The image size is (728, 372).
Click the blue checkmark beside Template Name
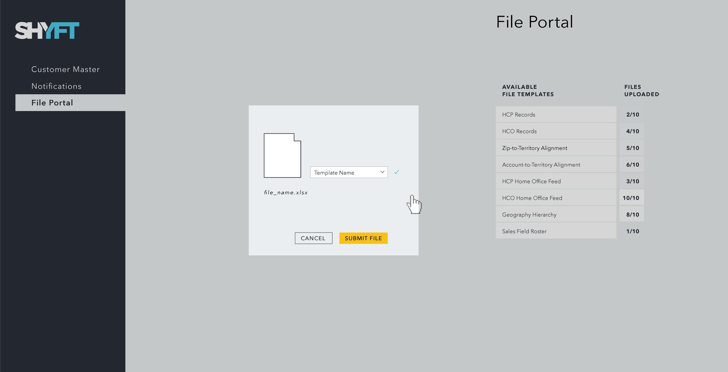(x=396, y=172)
